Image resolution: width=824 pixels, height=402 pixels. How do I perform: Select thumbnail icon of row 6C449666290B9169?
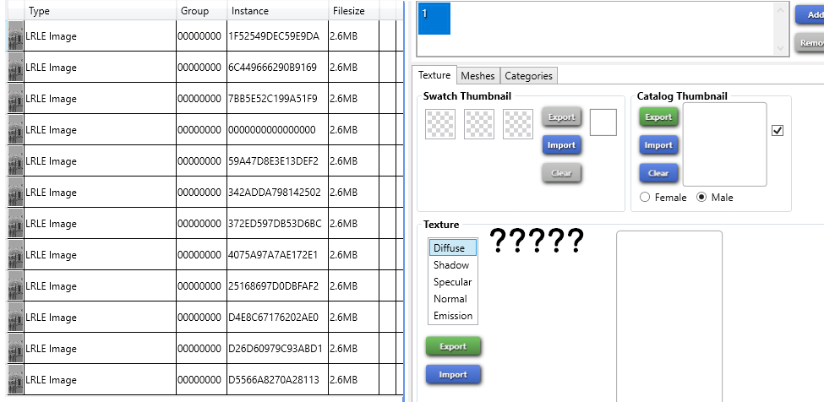point(16,68)
